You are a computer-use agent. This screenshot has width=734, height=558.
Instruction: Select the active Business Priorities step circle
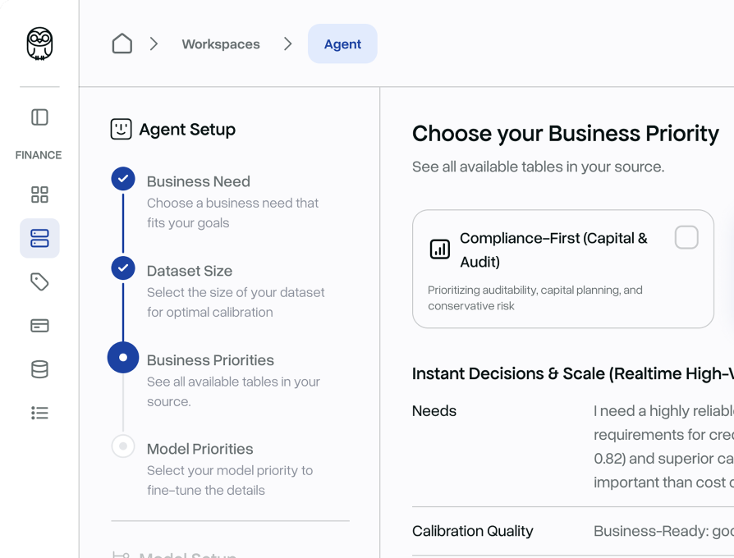point(123,358)
